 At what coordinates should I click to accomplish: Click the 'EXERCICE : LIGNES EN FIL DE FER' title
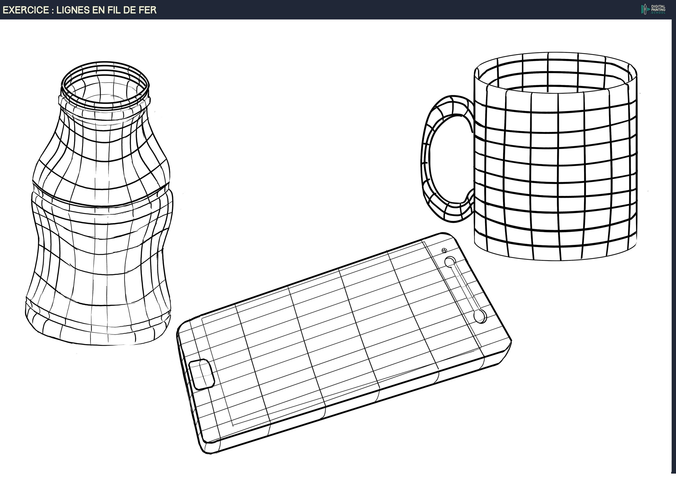pos(79,10)
